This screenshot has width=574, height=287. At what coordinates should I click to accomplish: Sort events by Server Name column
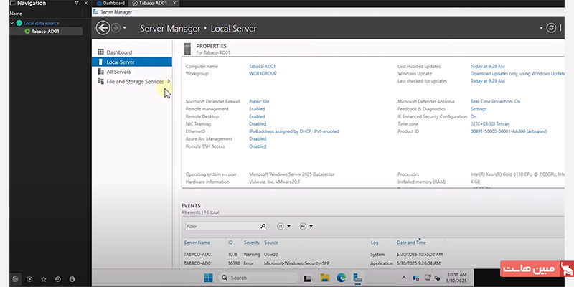tap(197, 243)
